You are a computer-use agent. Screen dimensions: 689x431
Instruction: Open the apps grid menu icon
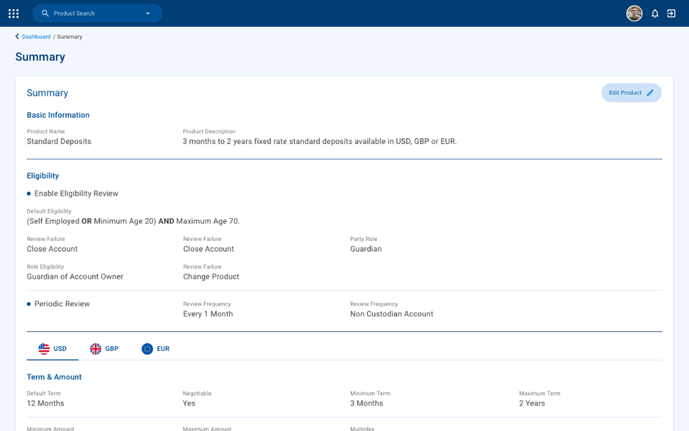[14, 13]
